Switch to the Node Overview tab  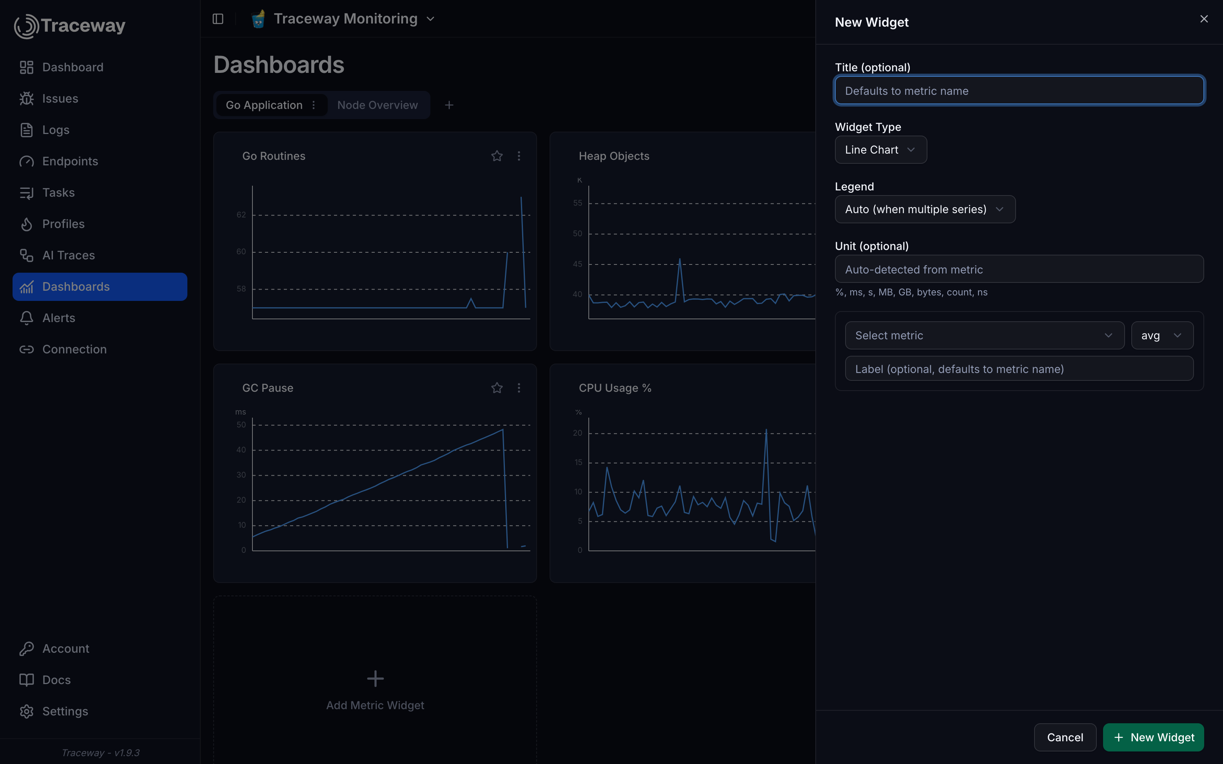(377, 105)
